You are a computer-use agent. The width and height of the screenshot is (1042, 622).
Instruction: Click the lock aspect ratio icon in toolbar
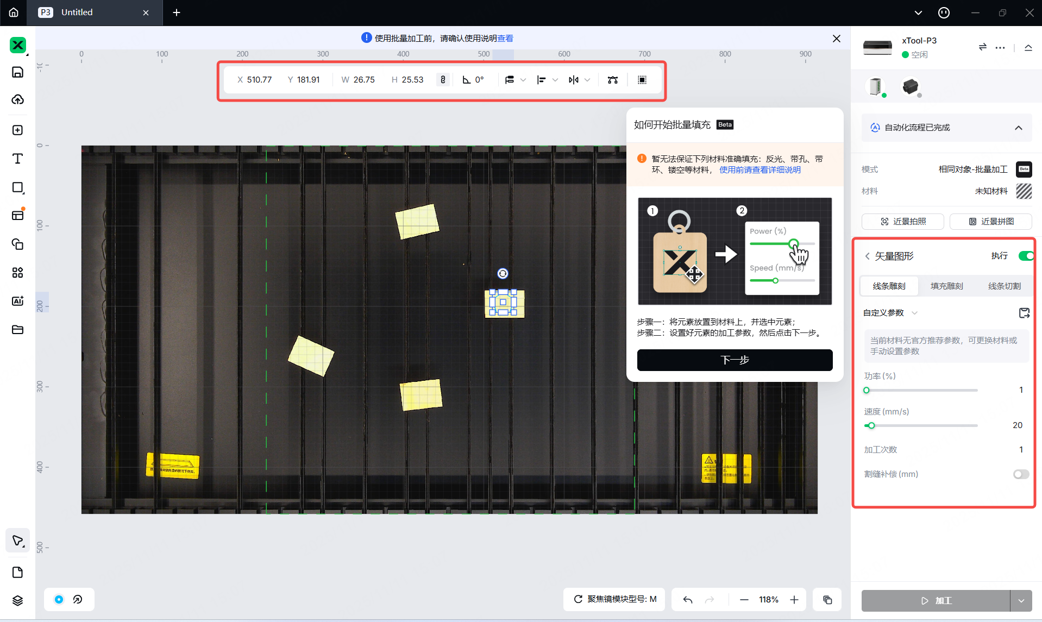pos(443,79)
